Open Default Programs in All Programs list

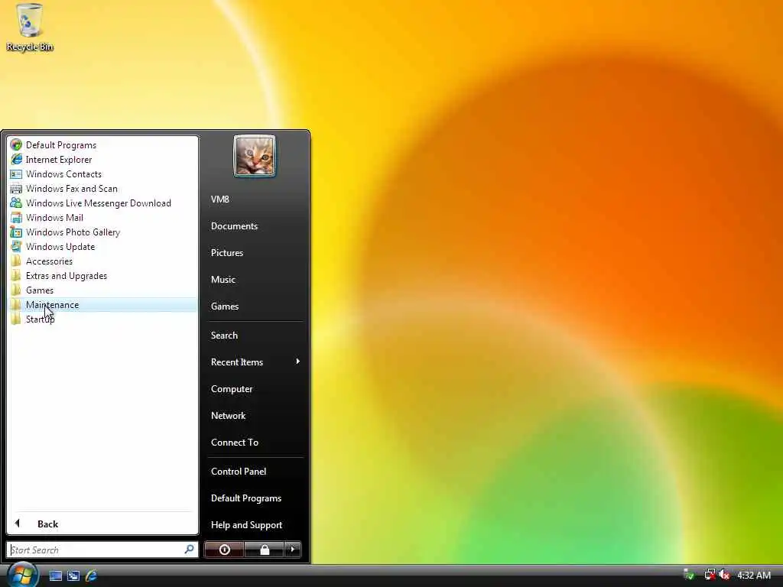(103, 144)
